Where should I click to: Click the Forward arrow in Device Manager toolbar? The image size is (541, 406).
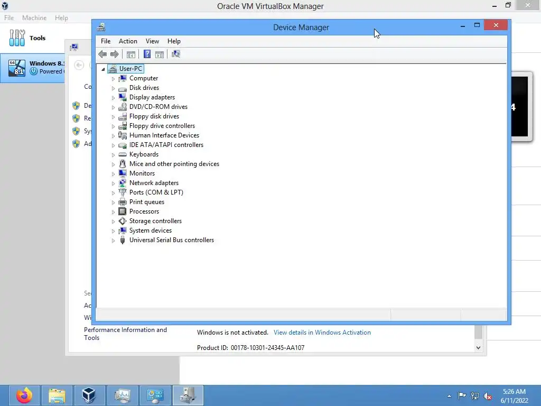(115, 54)
